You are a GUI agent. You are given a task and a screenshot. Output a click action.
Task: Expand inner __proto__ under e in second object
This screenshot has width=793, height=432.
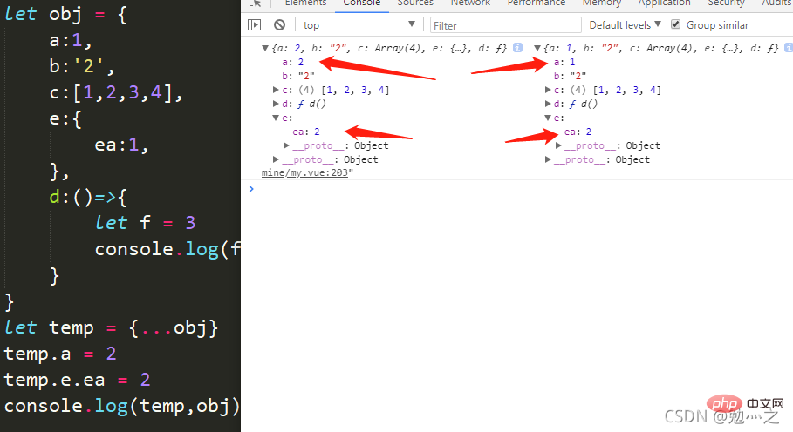[558, 145]
